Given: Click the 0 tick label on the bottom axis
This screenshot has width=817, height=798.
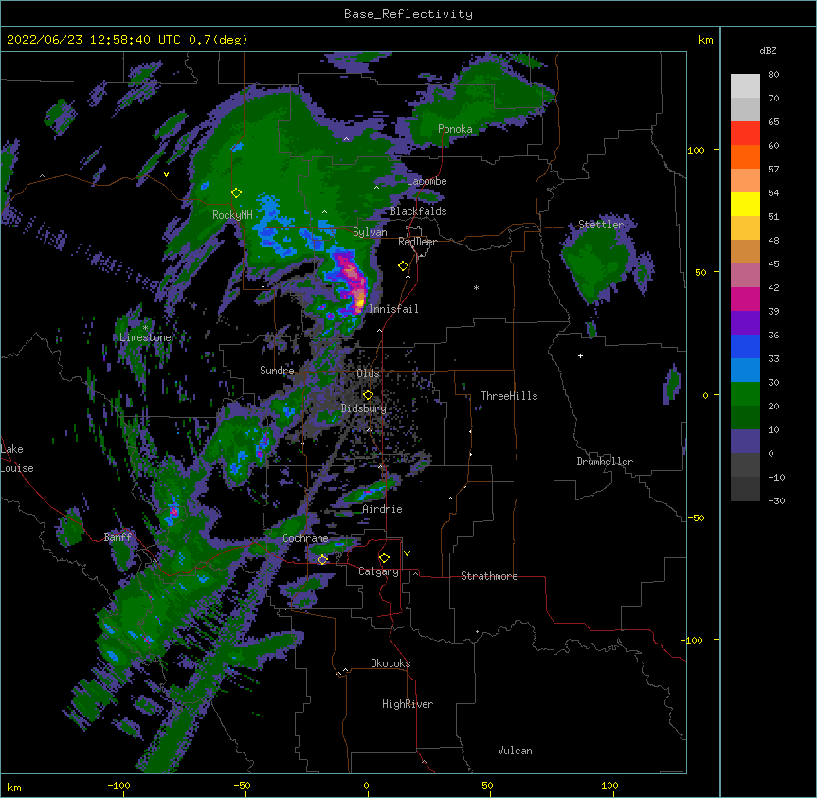Looking at the screenshot, I should 367,785.
